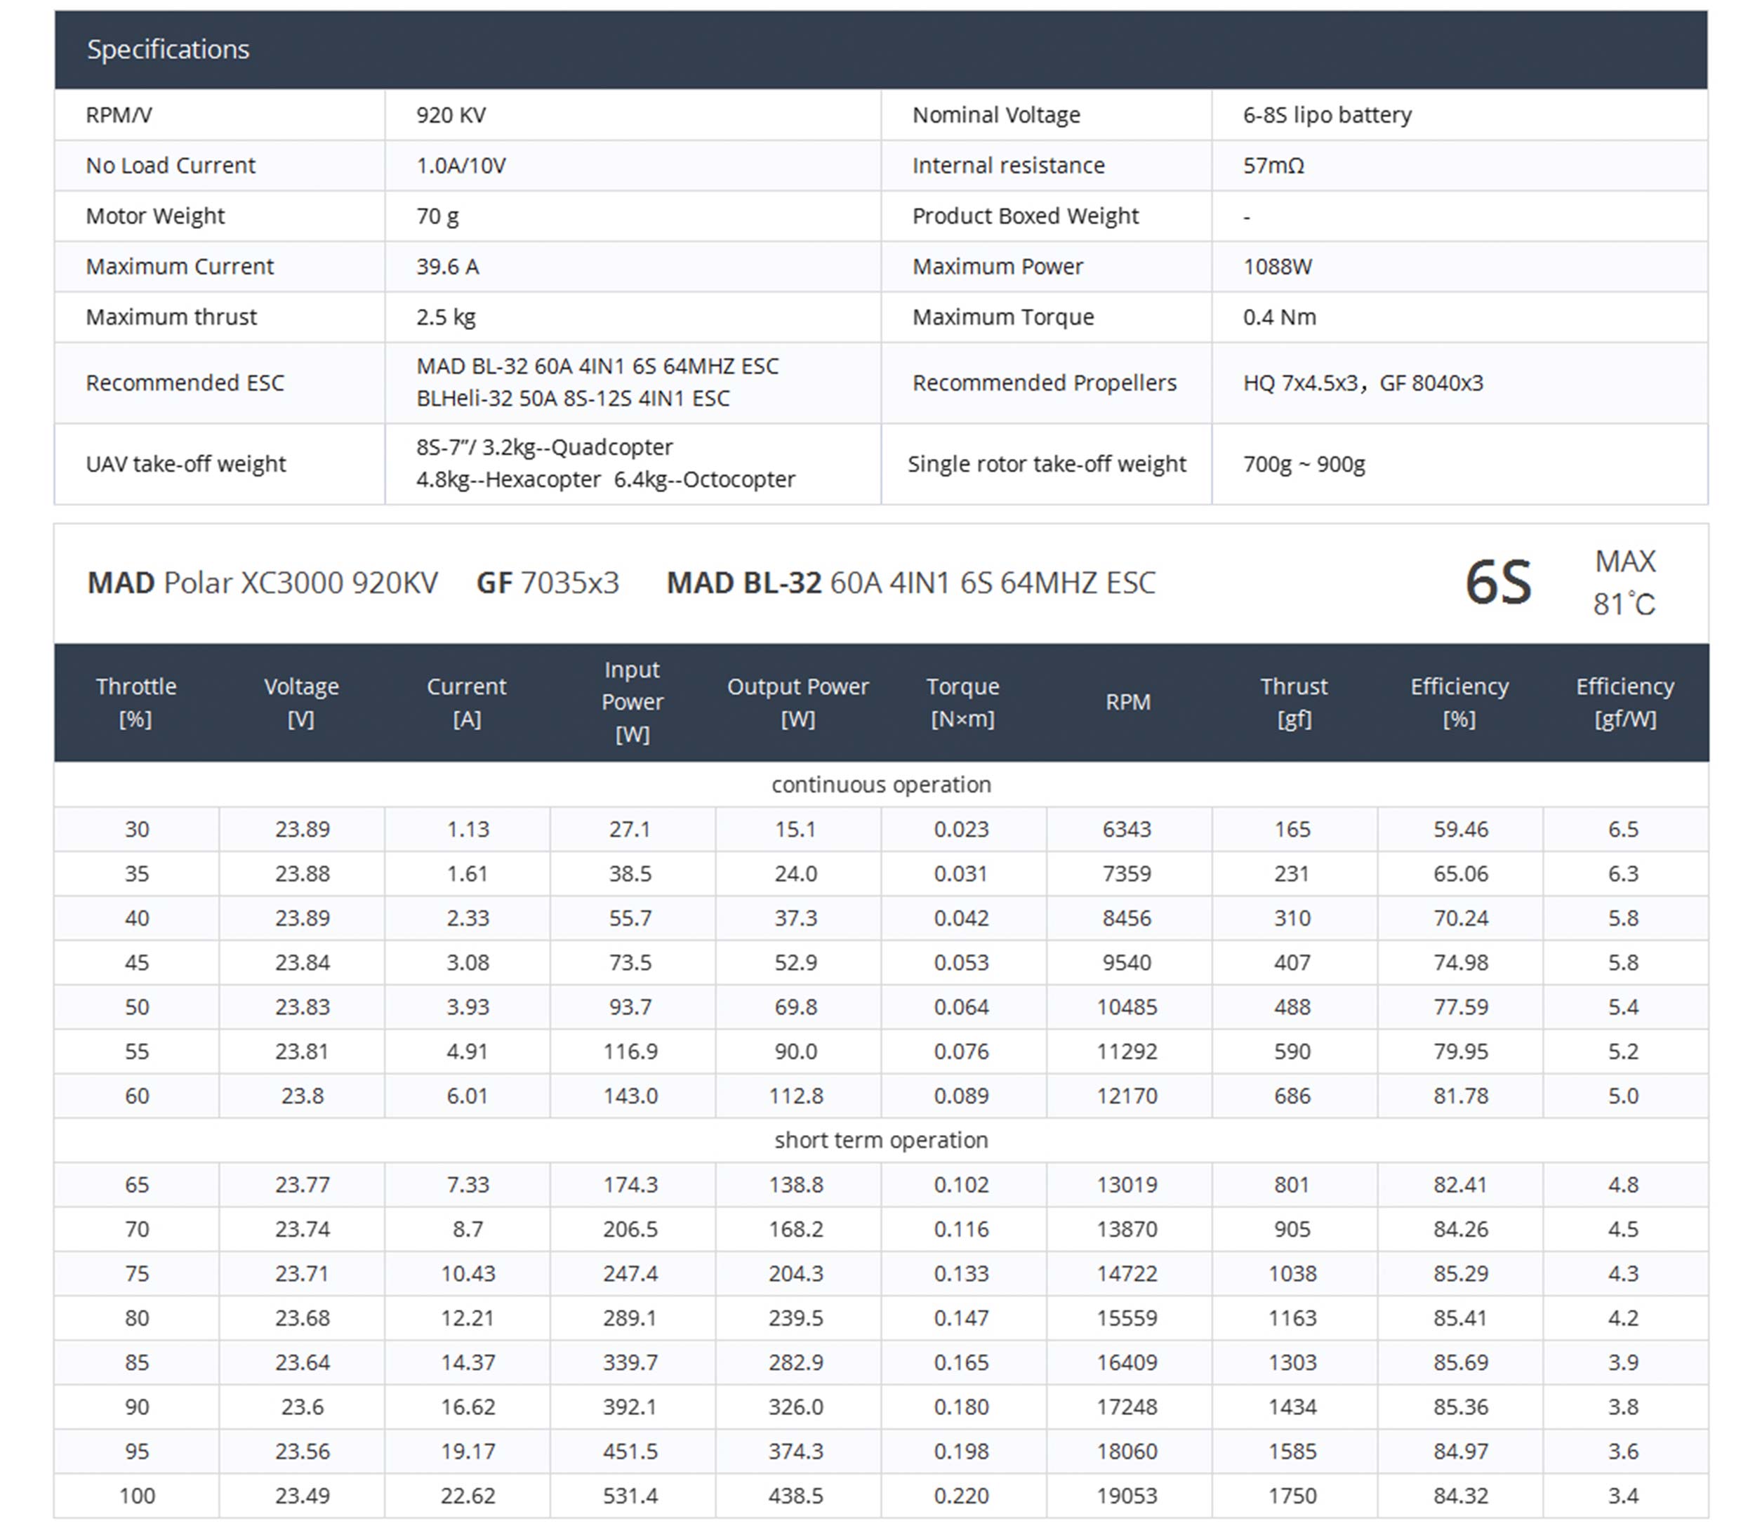Screen dimensions: 1755x1526
Task: Select the 1088W maximum power value
Action: (1276, 267)
